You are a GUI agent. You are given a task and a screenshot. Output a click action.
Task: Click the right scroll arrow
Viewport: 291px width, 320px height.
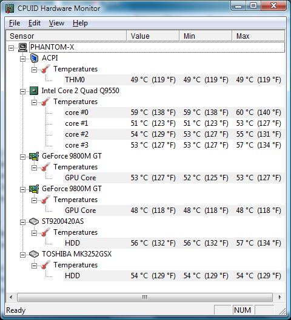click(279, 297)
